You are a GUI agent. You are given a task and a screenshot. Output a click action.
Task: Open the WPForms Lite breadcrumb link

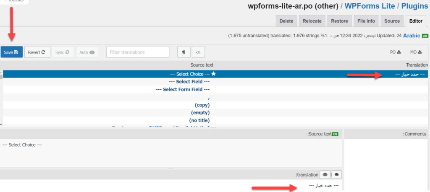point(370,6)
